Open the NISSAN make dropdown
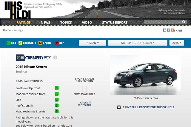 pos(93,43)
